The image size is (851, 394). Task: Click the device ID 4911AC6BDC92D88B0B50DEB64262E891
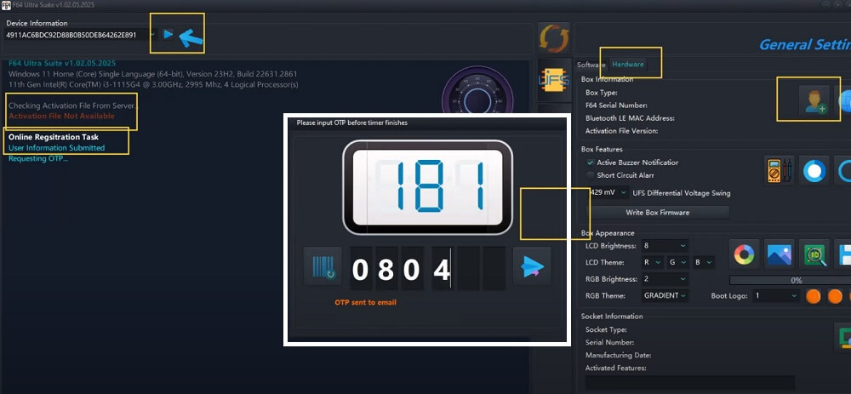tap(71, 35)
